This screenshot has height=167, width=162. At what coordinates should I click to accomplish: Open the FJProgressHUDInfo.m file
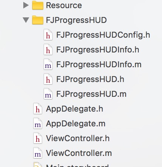point(99,64)
